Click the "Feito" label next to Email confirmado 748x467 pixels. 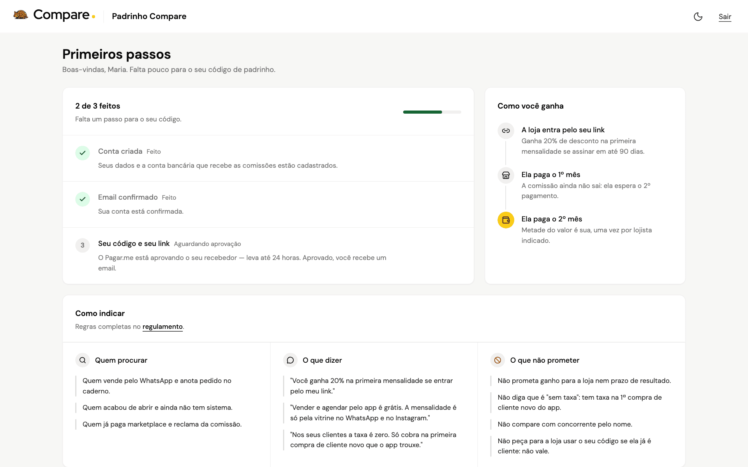click(x=169, y=198)
